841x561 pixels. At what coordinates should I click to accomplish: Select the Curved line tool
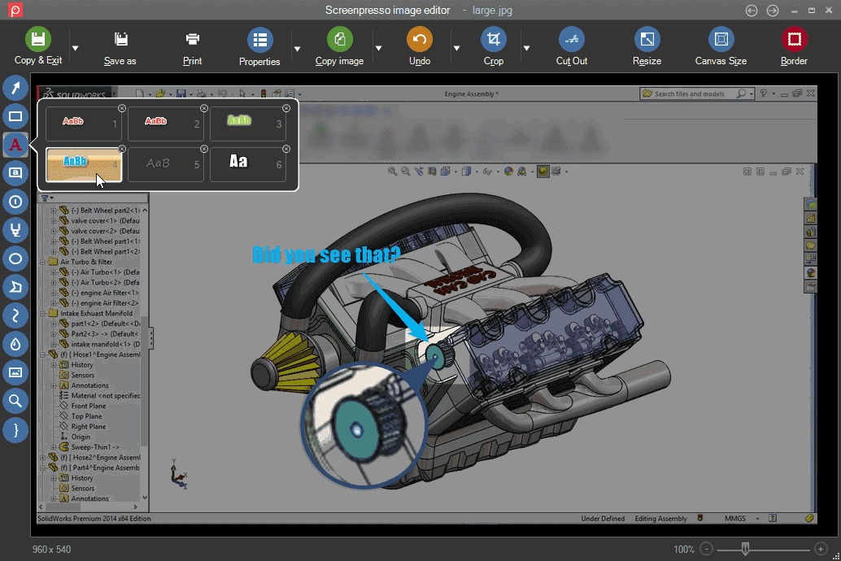click(x=15, y=315)
